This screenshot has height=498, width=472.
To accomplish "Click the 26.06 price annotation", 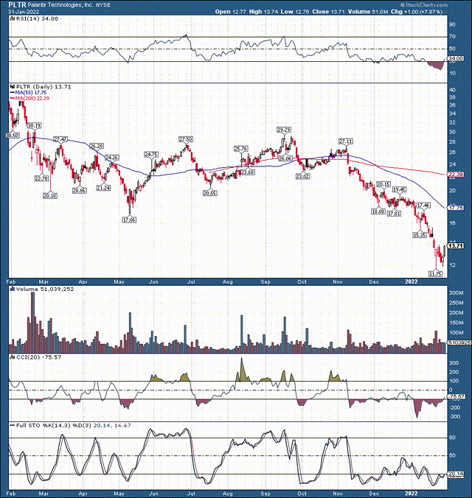I will pyautogui.click(x=285, y=158).
